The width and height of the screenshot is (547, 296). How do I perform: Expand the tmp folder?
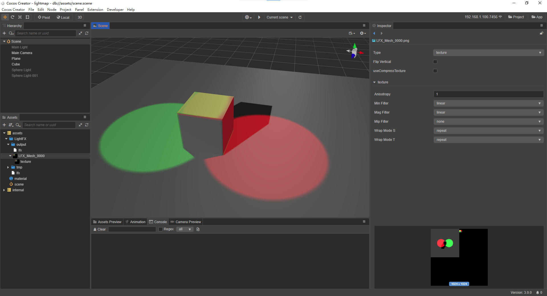[x=8, y=167]
